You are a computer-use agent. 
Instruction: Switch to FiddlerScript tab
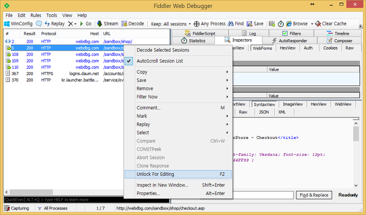coord(200,33)
